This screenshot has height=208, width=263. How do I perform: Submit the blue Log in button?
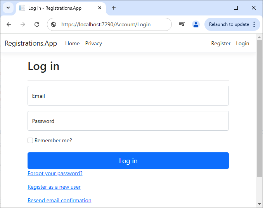(x=128, y=160)
